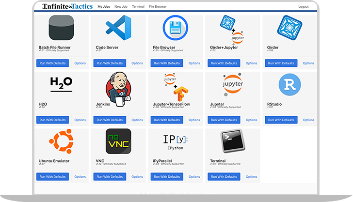Image resolution: width=353 pixels, height=202 pixels.
Task: Click the File Browser floppy disk icon
Action: tap(176, 28)
